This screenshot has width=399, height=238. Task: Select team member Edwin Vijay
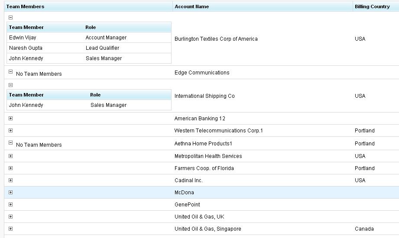click(23, 38)
